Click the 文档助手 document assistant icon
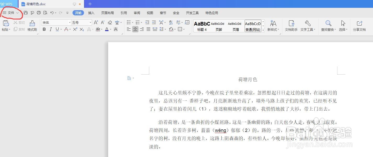 click(x=291, y=25)
